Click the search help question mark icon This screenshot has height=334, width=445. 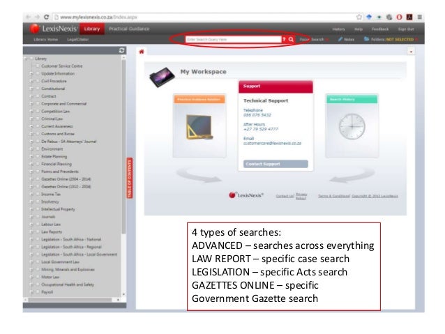284,39
